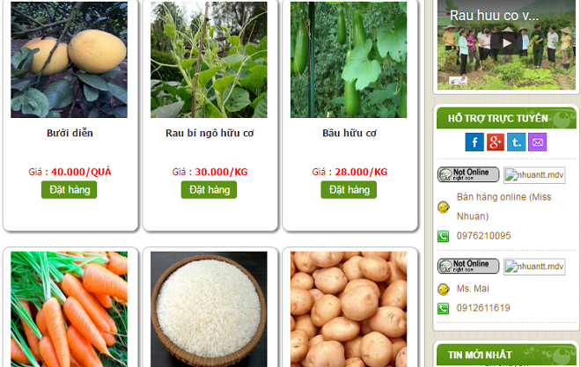The image size is (581, 367).
Task: Click the green phone icon beside 0912611619
Action: point(443,309)
